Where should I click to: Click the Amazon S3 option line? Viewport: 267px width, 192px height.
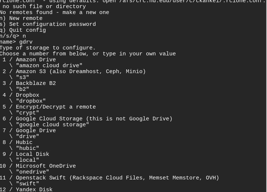[x=80, y=72]
